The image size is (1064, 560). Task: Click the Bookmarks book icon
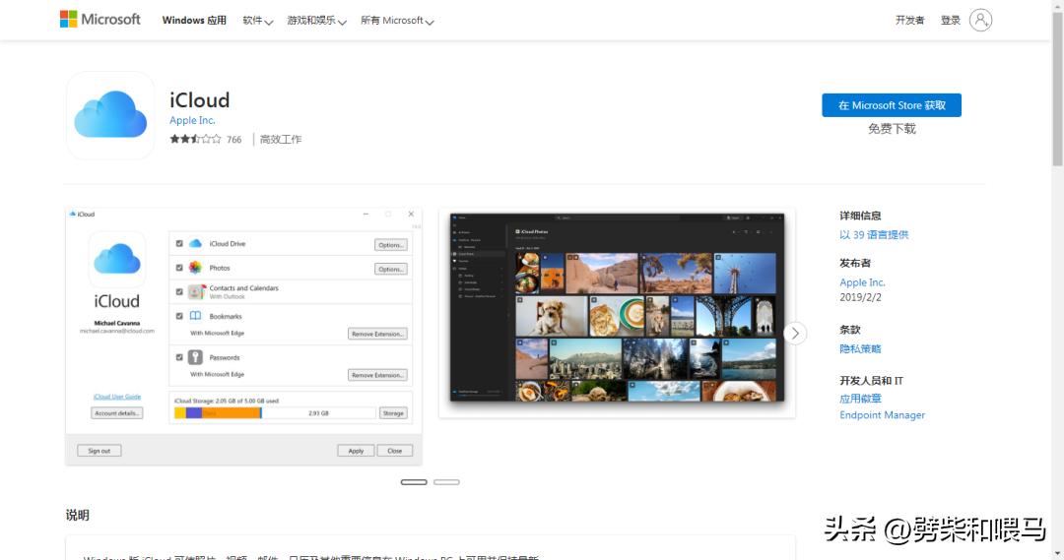click(x=195, y=316)
